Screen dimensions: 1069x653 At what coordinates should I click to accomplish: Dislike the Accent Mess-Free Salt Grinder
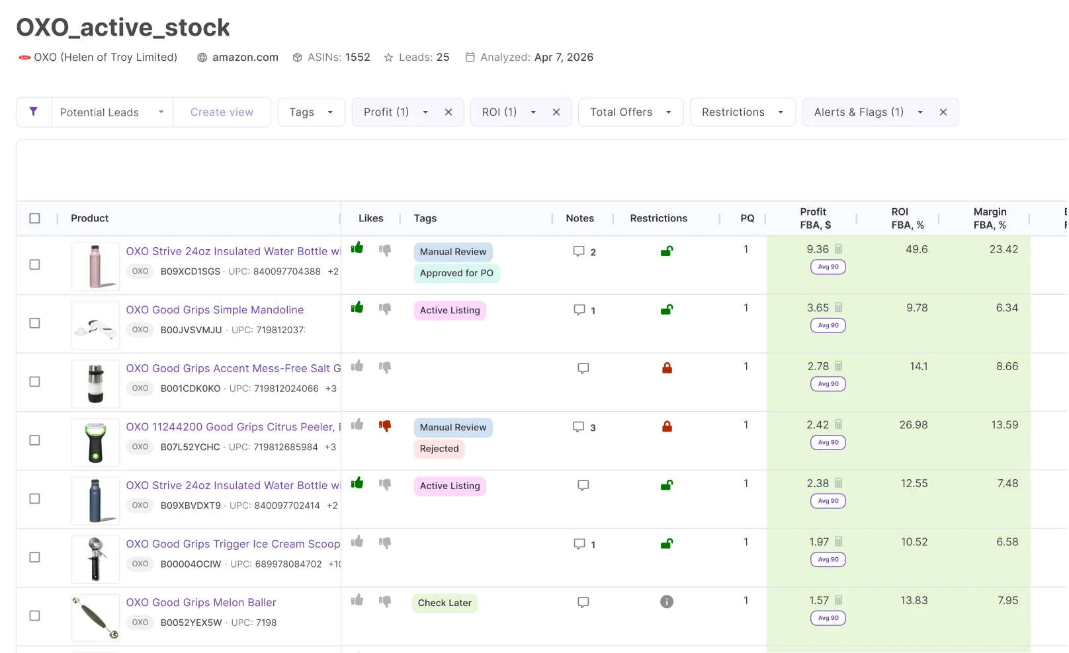tap(385, 367)
